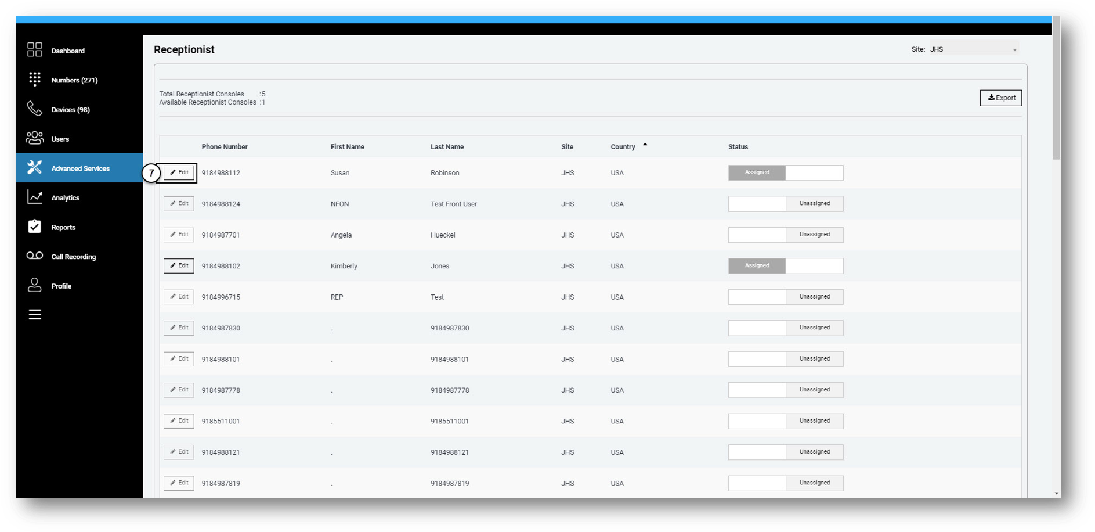
Task: Select the Numbers dial-pad icon
Action: coord(34,80)
